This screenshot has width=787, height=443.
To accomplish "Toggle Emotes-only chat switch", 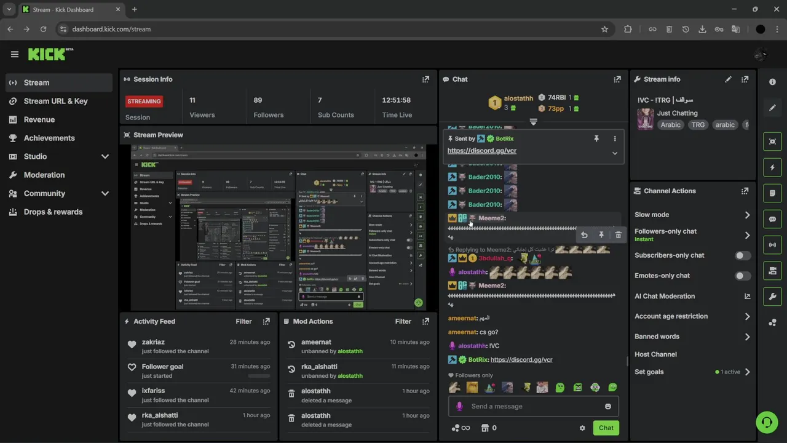I will click(743, 276).
